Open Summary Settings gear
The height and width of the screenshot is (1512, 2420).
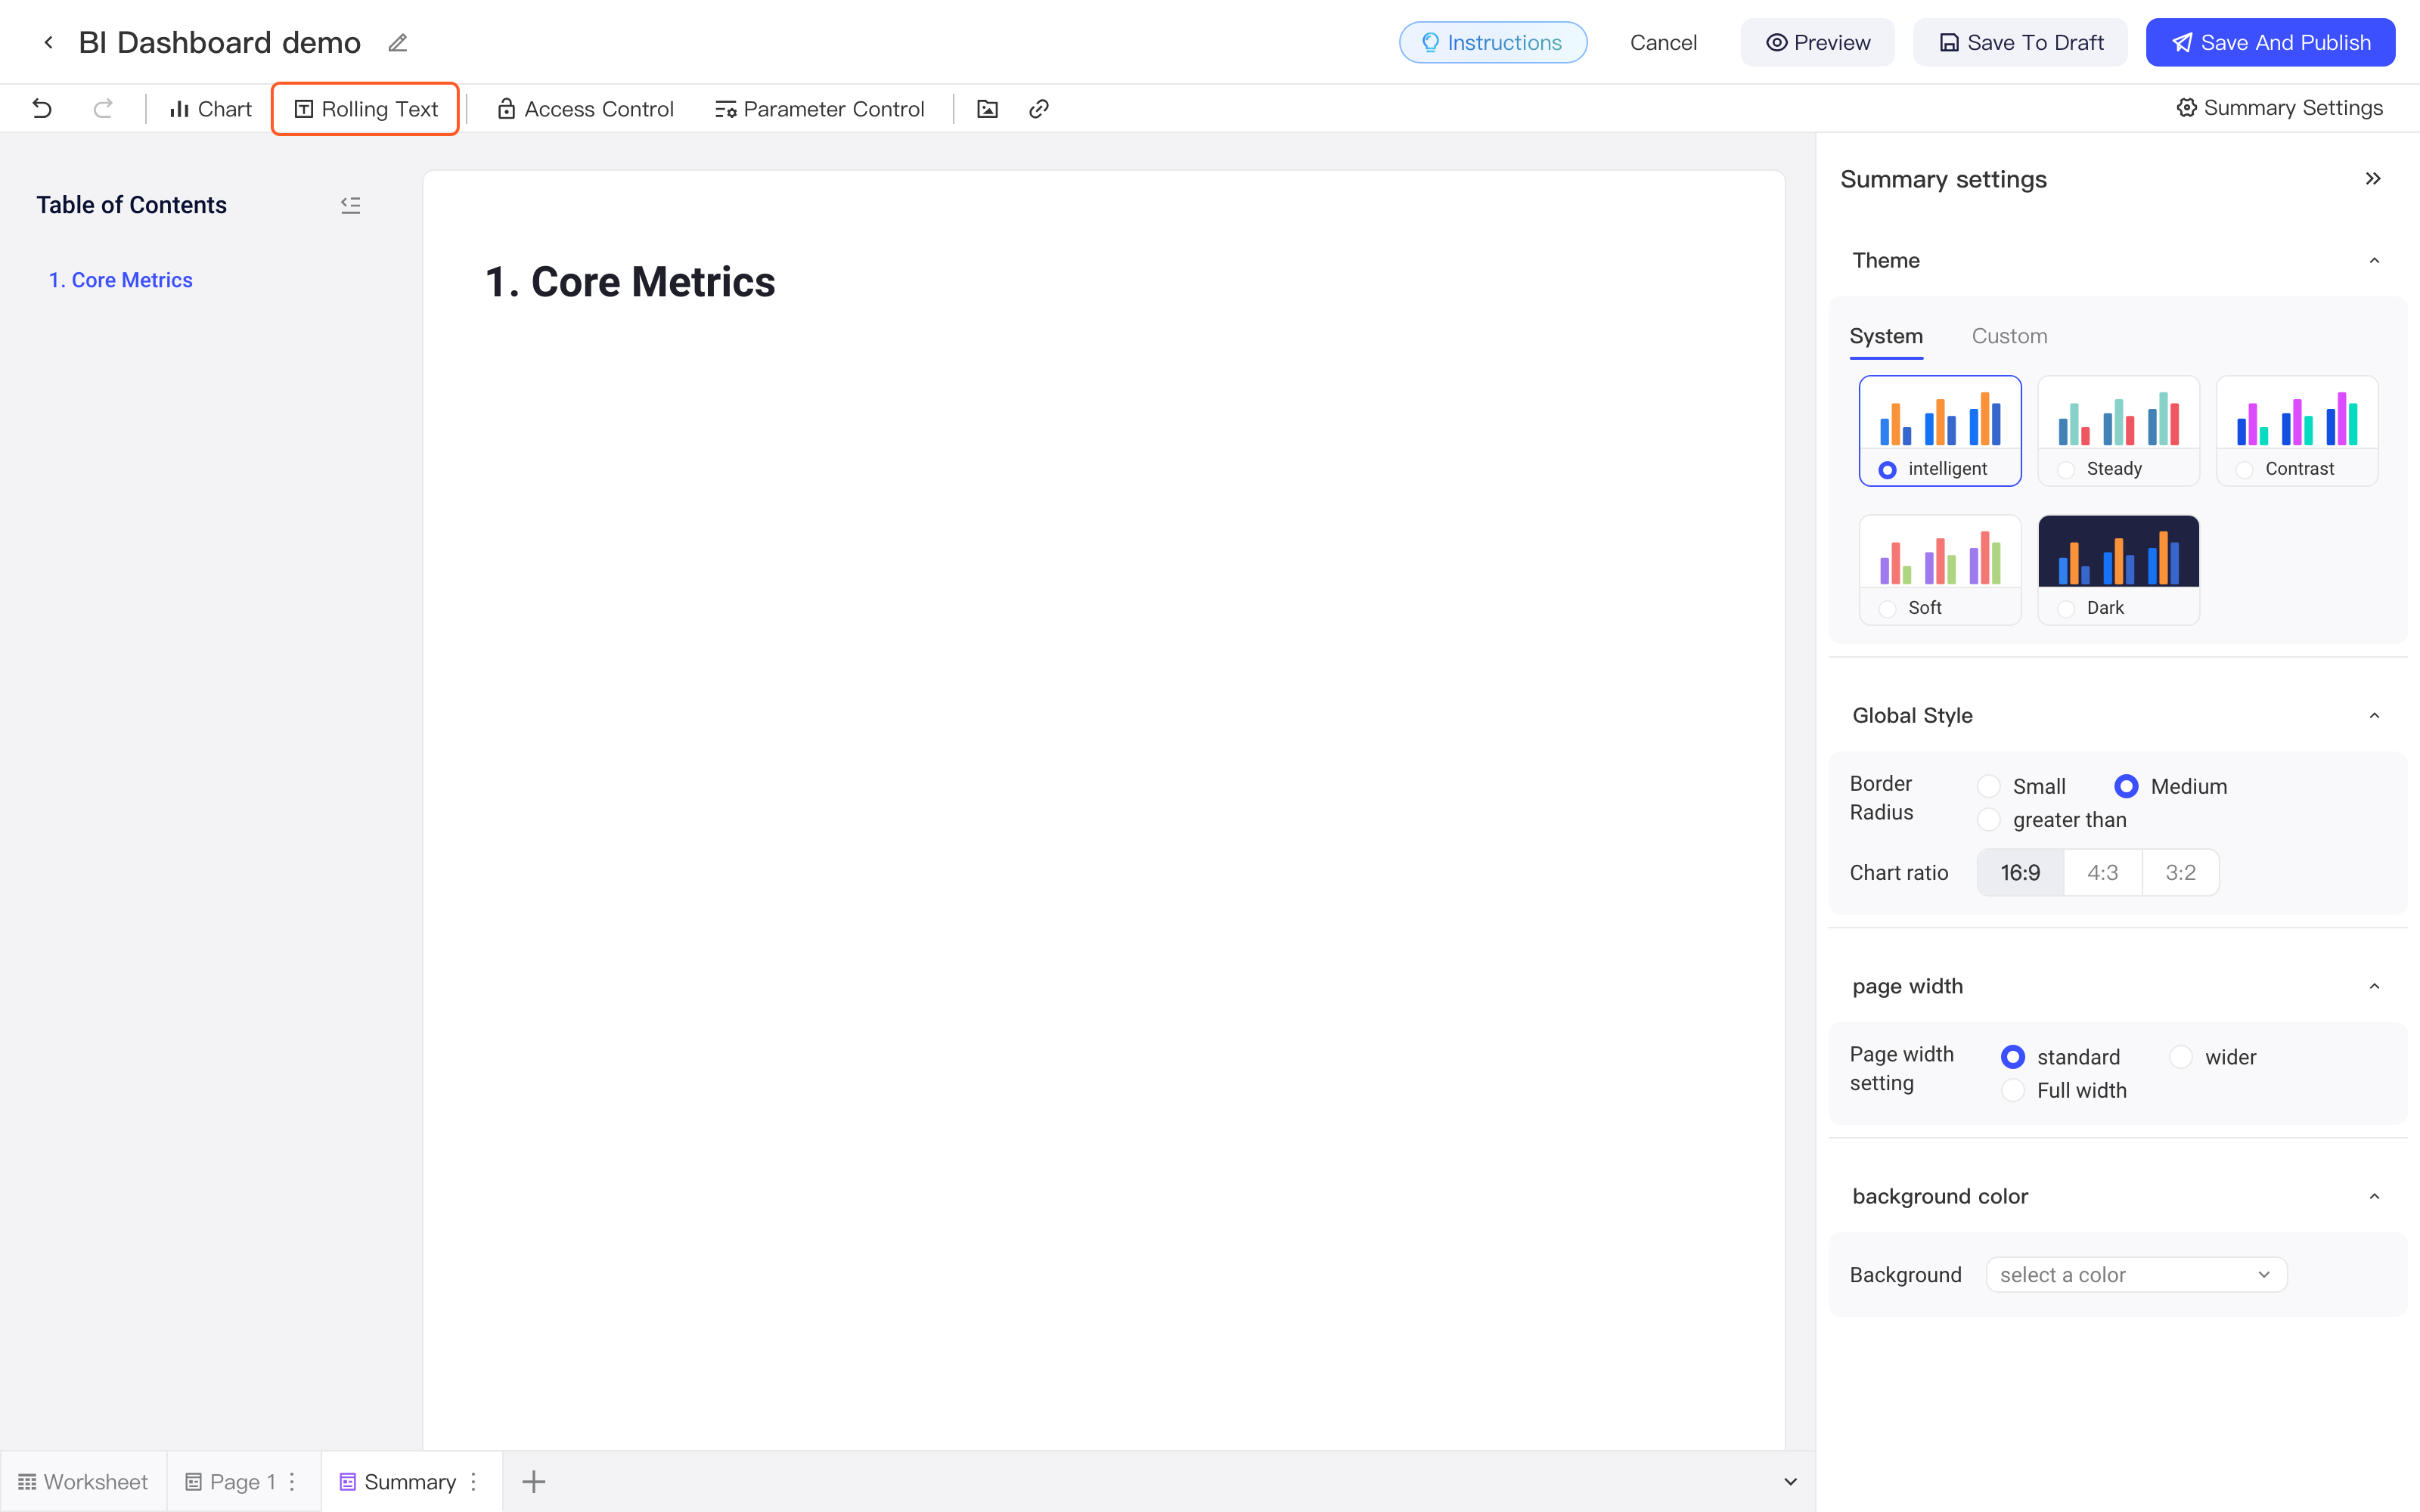point(2279,107)
